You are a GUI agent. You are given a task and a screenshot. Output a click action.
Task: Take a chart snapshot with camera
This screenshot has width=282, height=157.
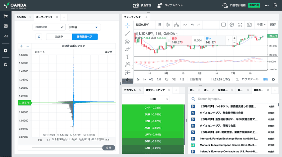[x=249, y=25]
